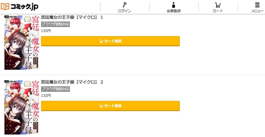
Task: Open 宮廷魔女の王子録【マイクロ】 1 title link
Action: pos(72,17)
